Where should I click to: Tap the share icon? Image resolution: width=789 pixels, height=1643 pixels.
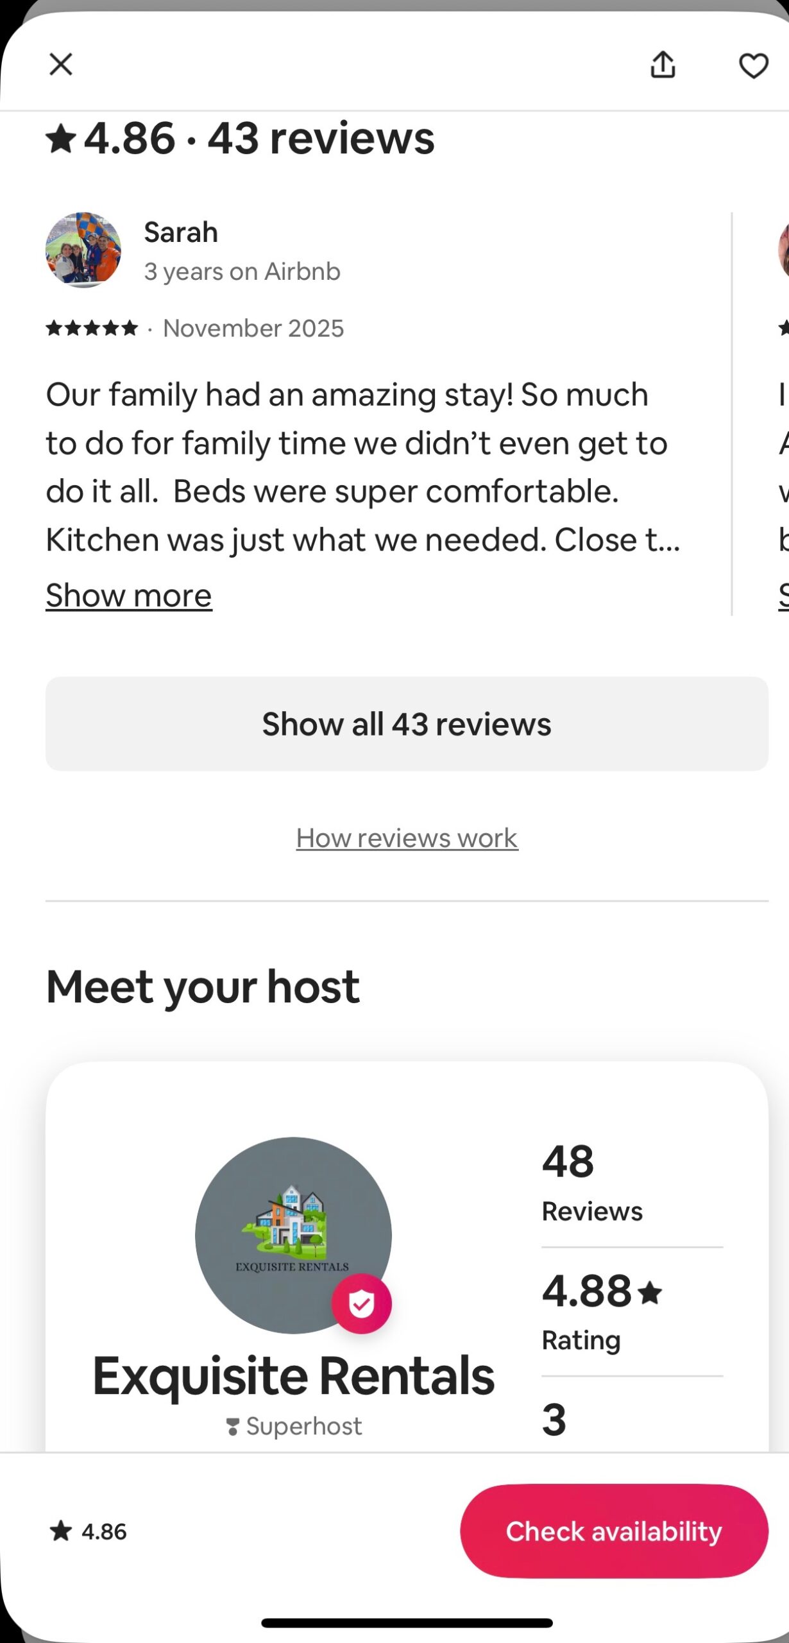pyautogui.click(x=663, y=65)
